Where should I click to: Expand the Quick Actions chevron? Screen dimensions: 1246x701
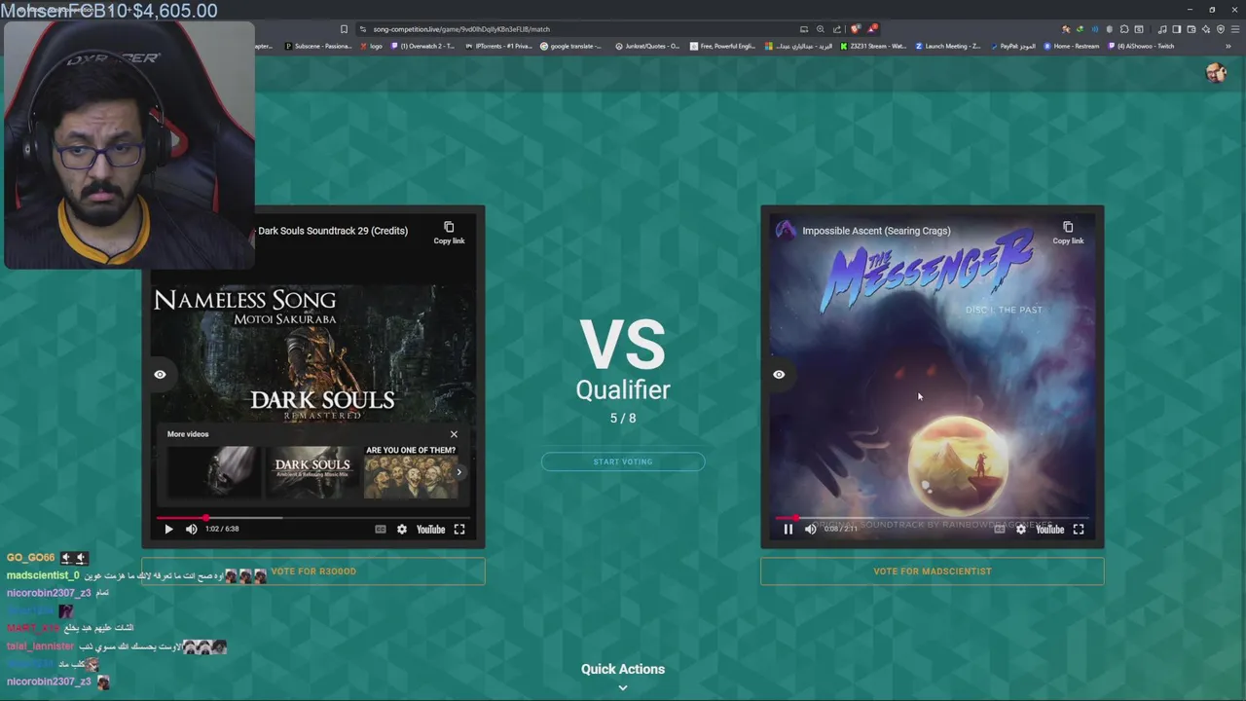[x=623, y=687]
